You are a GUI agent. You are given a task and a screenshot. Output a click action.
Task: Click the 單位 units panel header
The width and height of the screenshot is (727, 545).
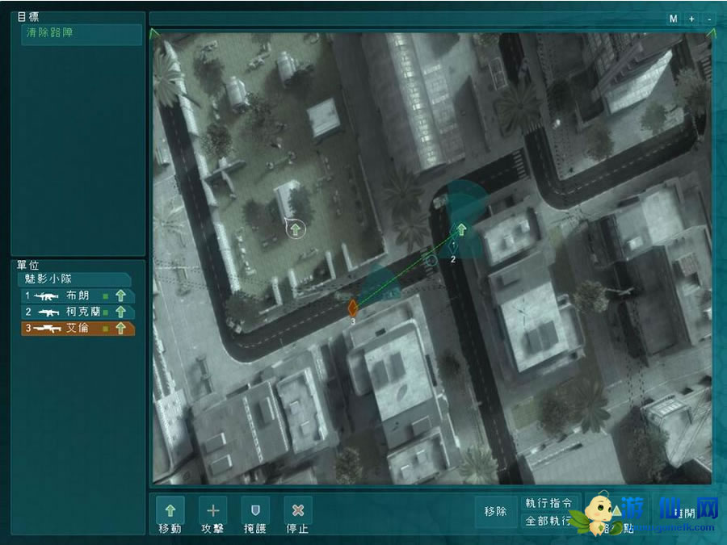point(28,265)
